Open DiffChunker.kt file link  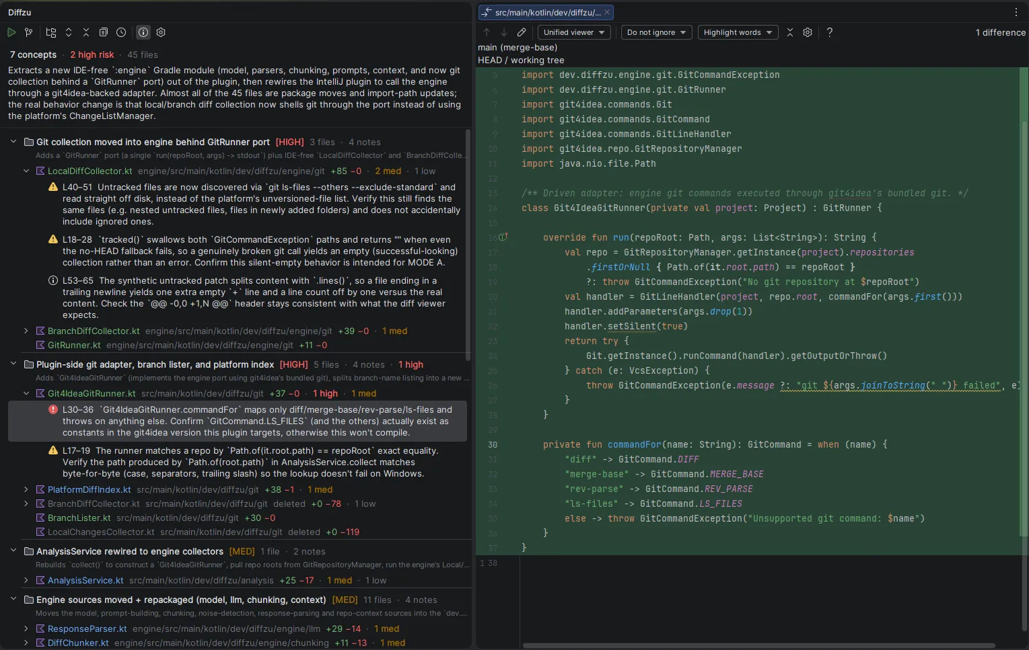coord(78,643)
